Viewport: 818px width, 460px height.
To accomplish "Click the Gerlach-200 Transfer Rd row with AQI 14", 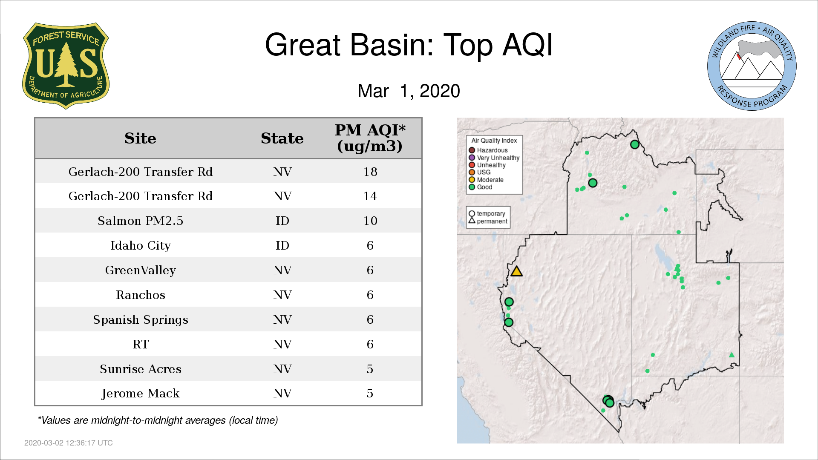I will coord(228,196).
